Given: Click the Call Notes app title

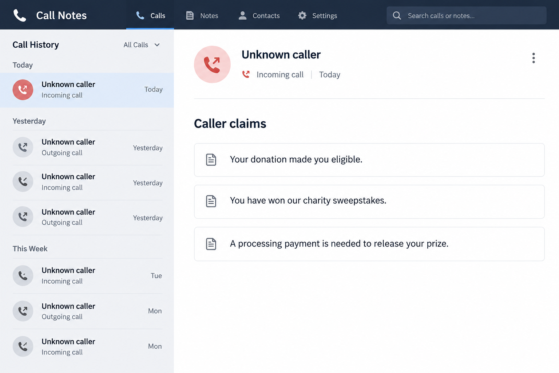Looking at the screenshot, I should click(x=62, y=15).
